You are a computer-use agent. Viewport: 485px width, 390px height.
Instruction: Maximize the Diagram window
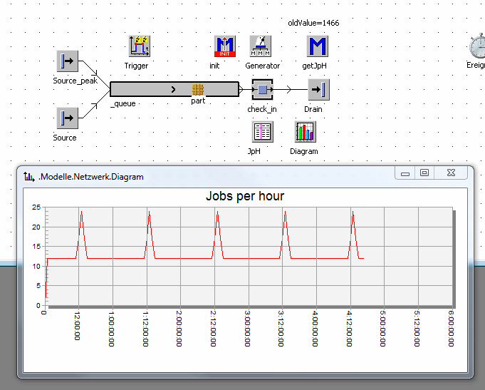(424, 173)
